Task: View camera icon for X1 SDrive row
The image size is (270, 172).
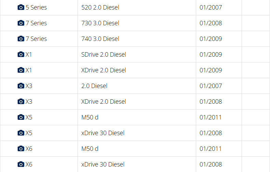Action: (21, 55)
